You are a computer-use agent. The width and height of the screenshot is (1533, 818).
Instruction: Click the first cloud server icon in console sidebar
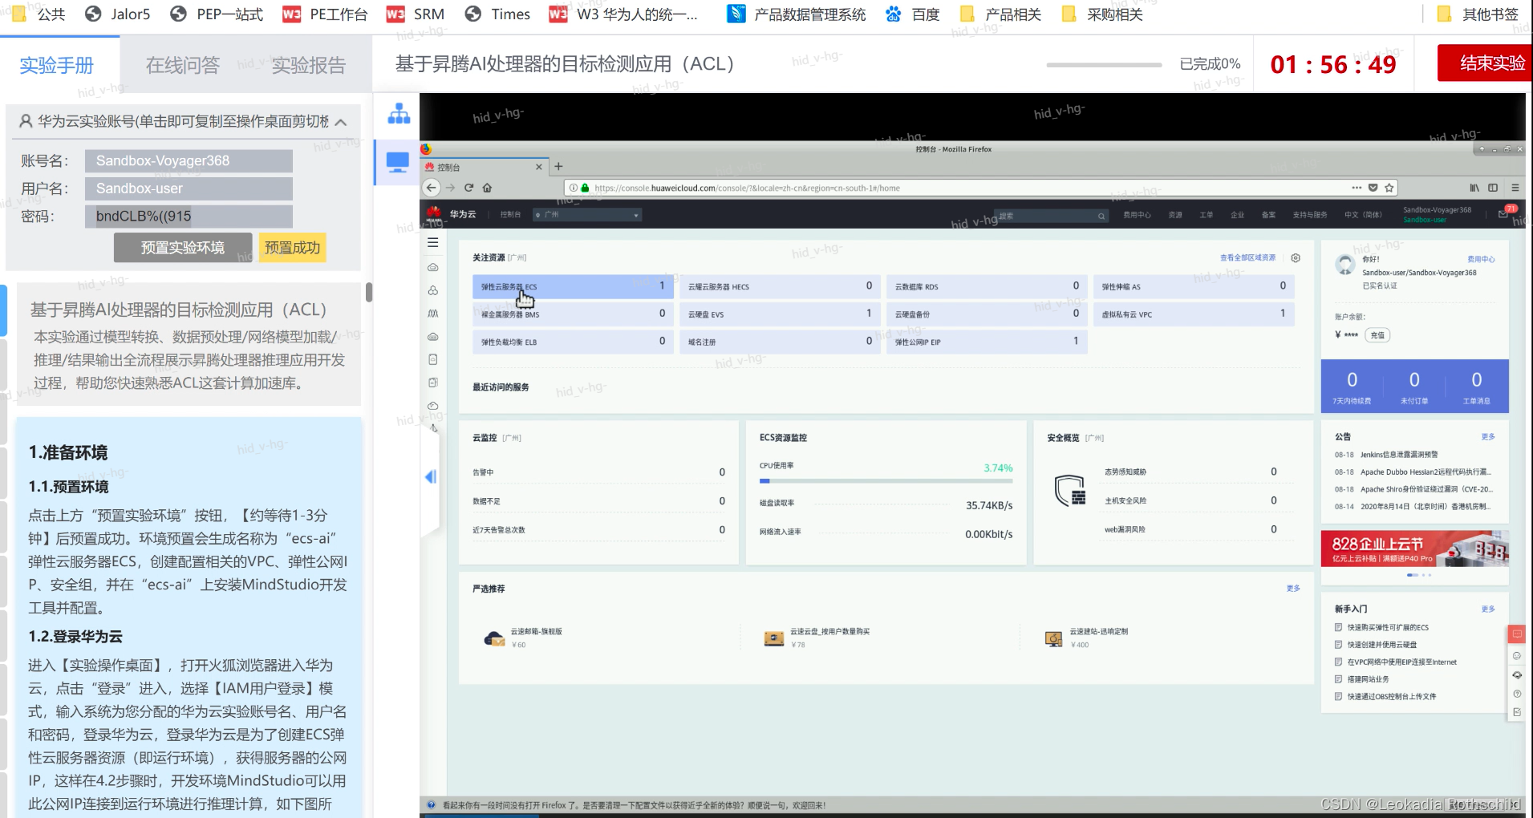click(x=433, y=267)
